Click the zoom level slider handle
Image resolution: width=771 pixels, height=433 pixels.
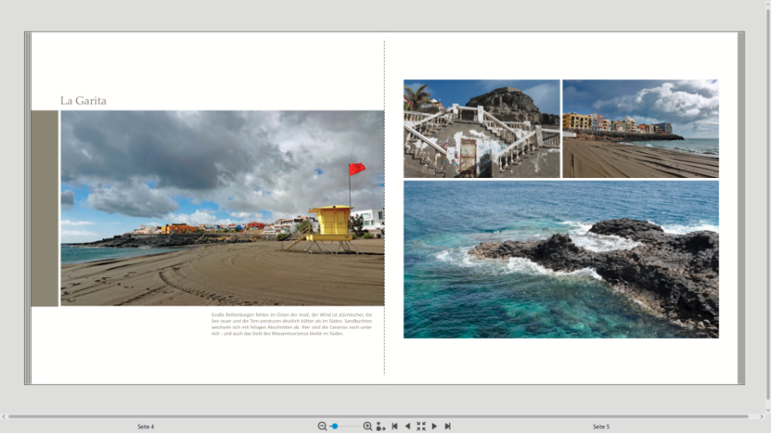[335, 426]
